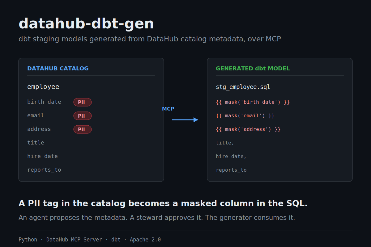Image resolution: width=371 pixels, height=247 pixels.
Task: Click the 'title,' line in generated SQL
Action: [x=225, y=143]
